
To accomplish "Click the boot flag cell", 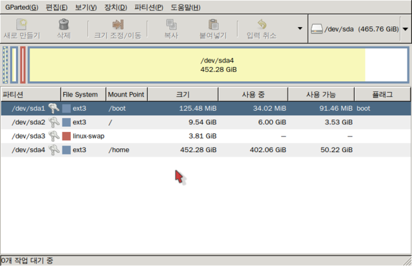I will (x=363, y=108).
